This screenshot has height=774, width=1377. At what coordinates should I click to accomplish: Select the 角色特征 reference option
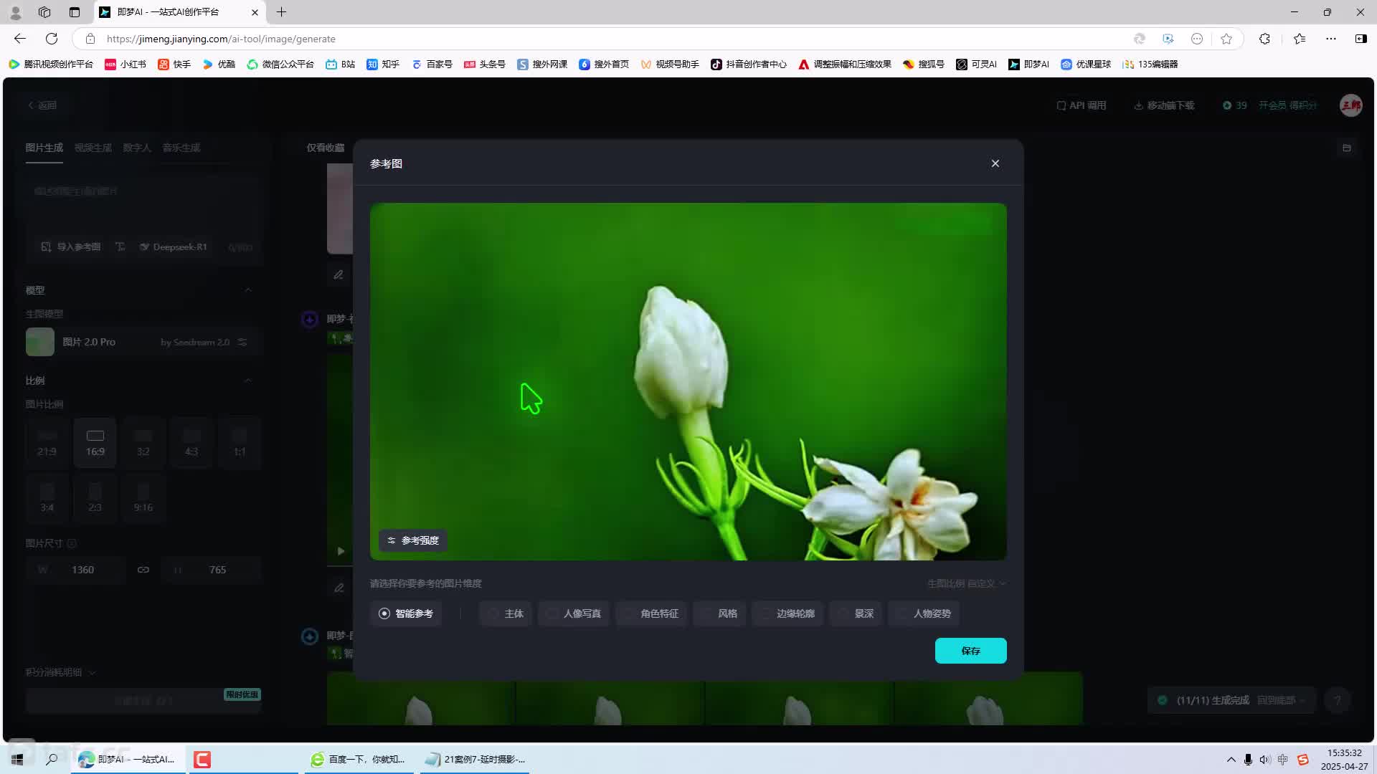[x=651, y=613]
